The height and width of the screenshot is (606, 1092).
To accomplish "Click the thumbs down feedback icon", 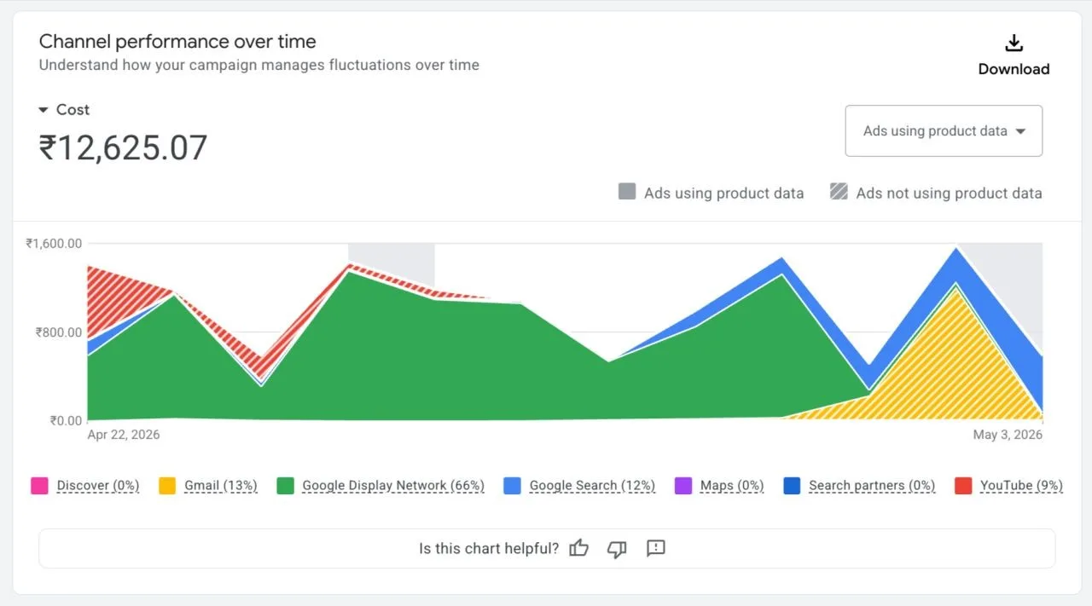I will coord(617,549).
